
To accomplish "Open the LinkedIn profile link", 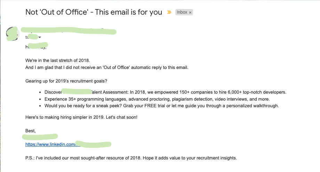I will pos(50,144).
